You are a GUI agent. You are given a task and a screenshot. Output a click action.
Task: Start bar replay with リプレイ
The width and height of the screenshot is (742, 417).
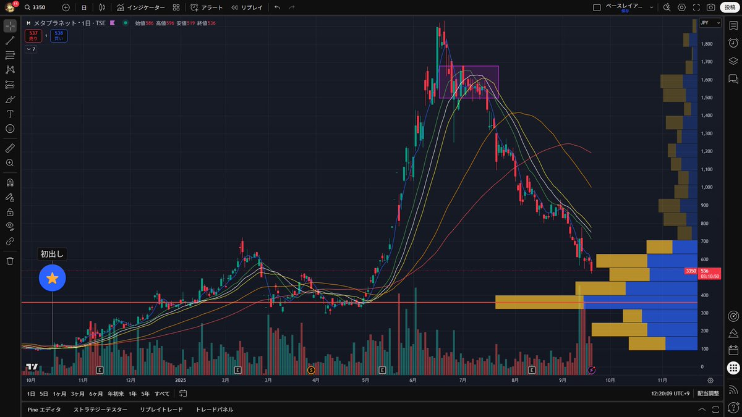(x=247, y=7)
